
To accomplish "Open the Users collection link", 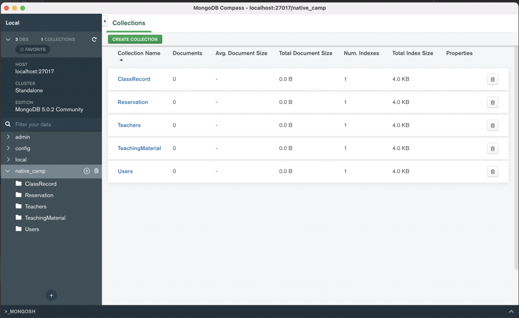I will coord(125,171).
